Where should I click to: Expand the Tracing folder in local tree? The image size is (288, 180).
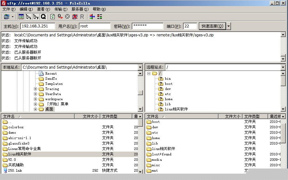35,89
